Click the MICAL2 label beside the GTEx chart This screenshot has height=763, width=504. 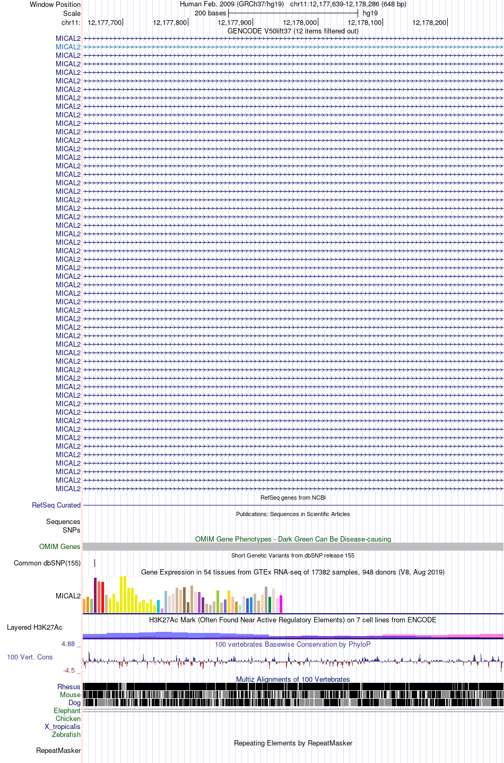[68, 596]
